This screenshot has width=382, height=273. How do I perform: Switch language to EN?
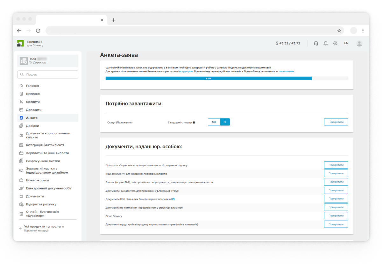pos(346,43)
